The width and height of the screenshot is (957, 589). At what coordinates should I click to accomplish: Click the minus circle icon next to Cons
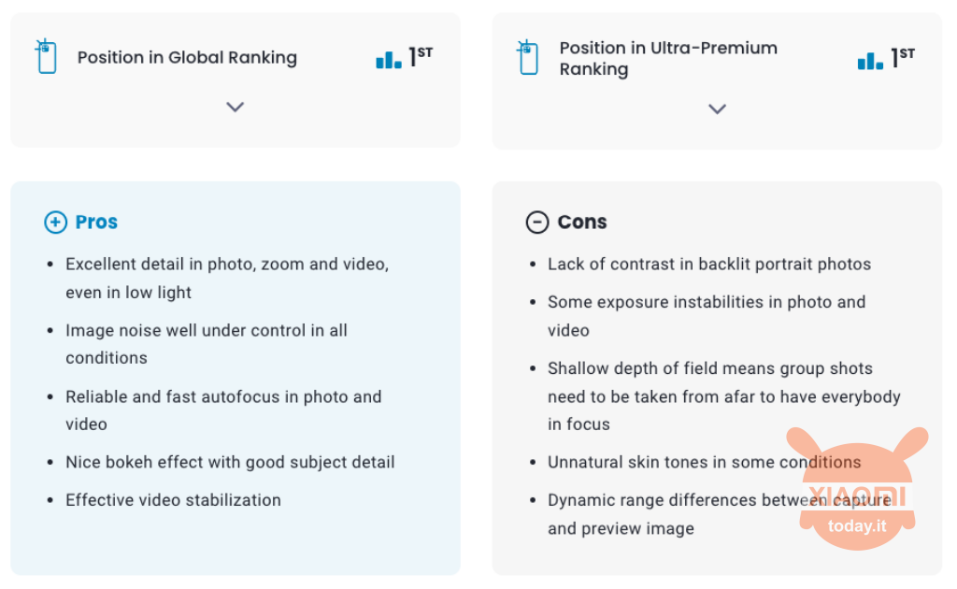(x=537, y=223)
